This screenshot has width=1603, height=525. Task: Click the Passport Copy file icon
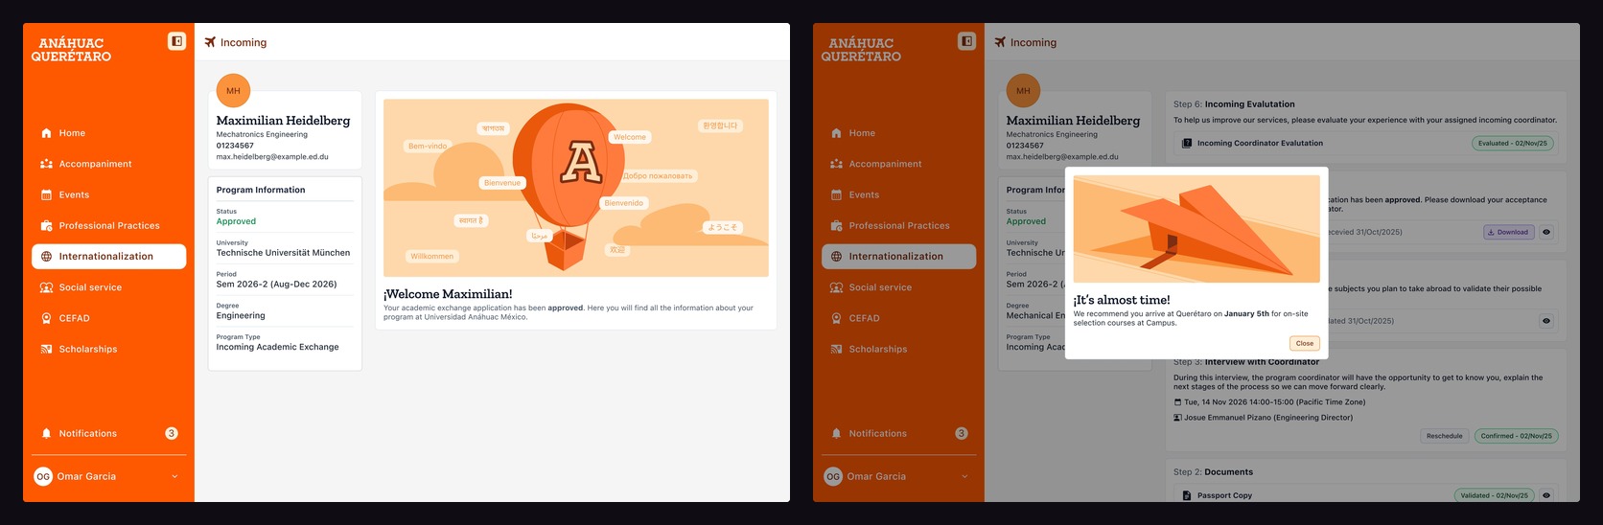coord(1187,495)
